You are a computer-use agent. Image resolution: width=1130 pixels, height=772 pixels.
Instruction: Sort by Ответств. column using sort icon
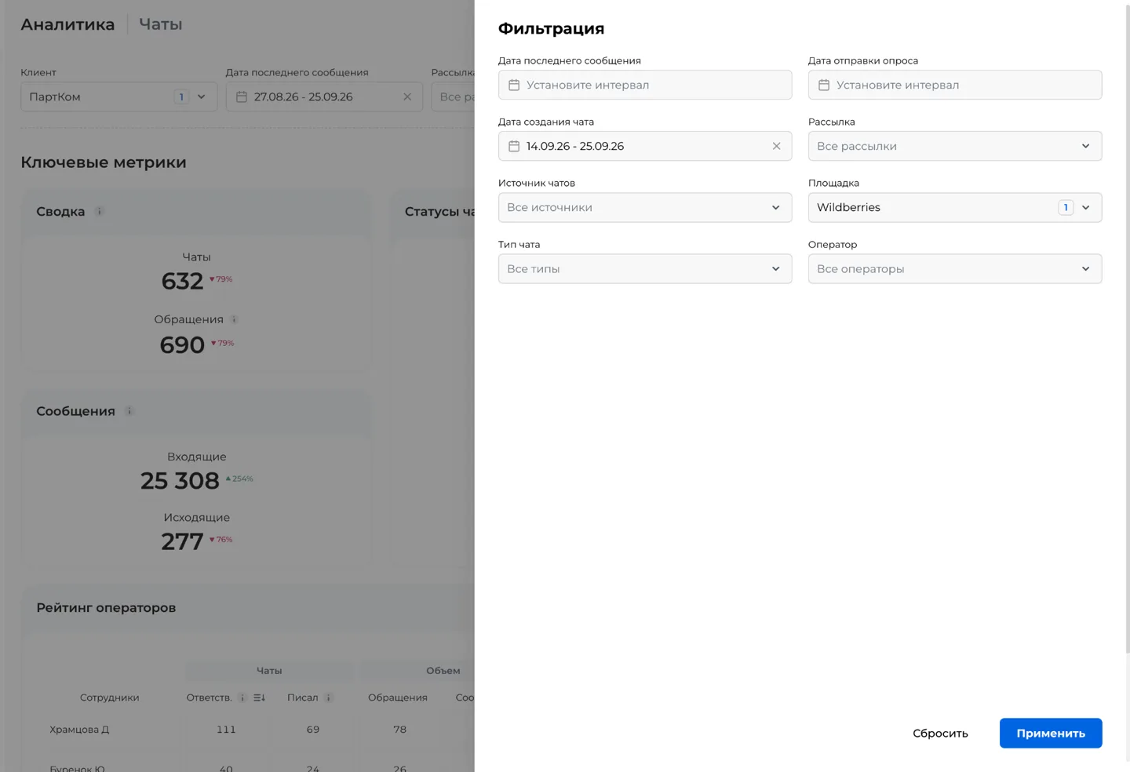pos(259,697)
